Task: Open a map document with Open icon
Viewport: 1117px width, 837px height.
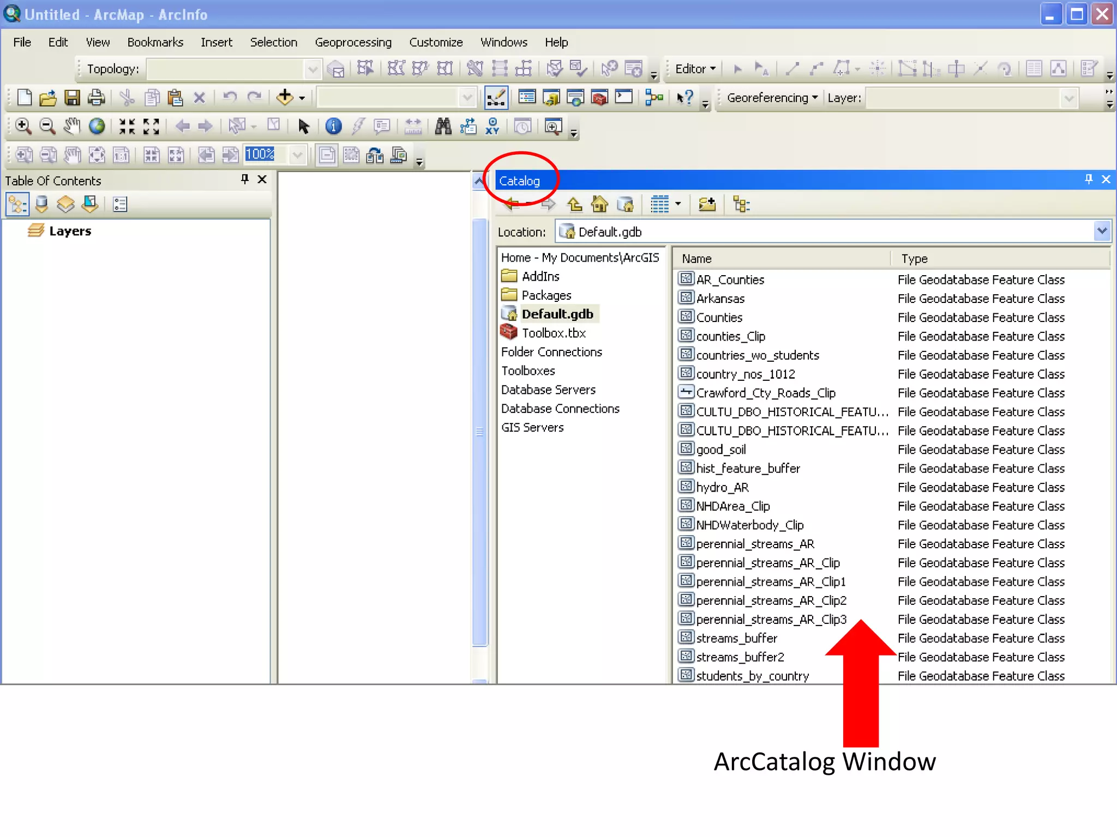Action: (48, 98)
